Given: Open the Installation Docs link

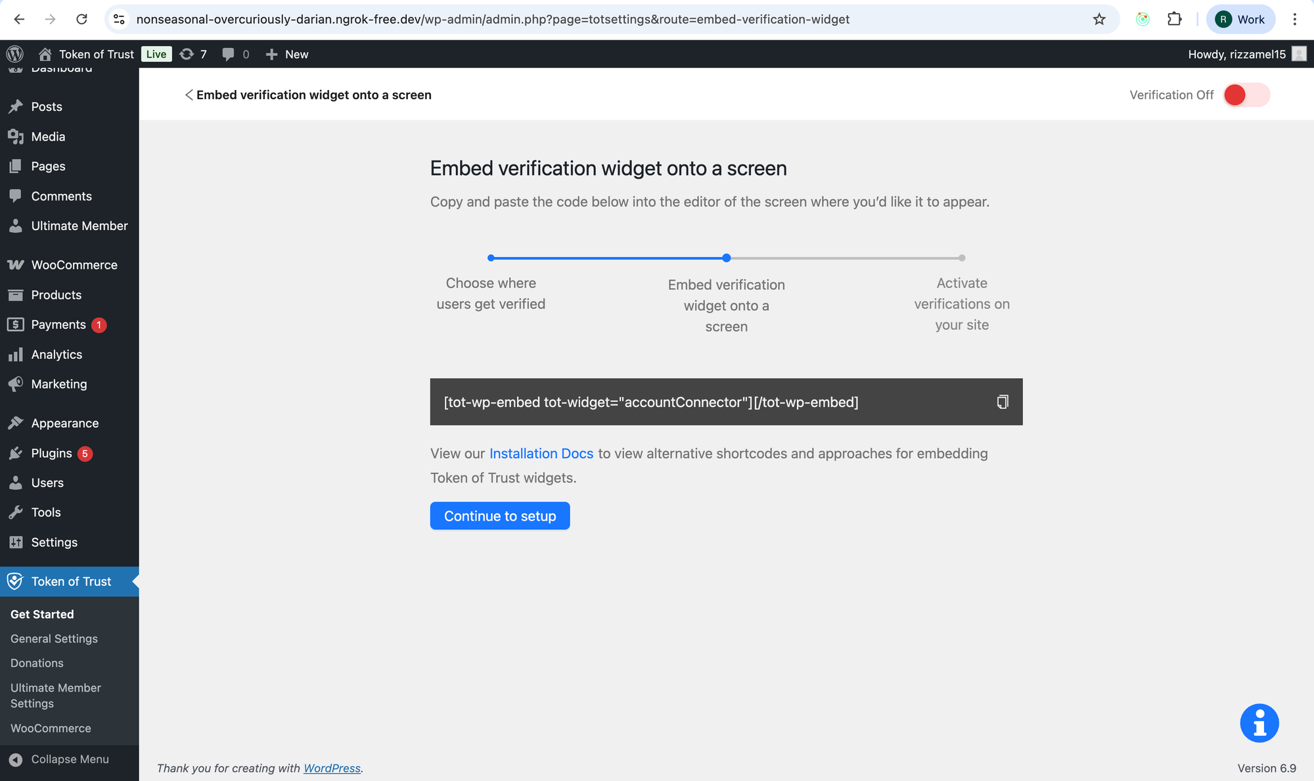Looking at the screenshot, I should 541,454.
